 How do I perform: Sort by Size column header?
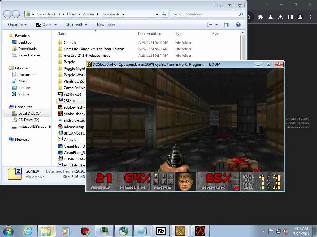223,34
